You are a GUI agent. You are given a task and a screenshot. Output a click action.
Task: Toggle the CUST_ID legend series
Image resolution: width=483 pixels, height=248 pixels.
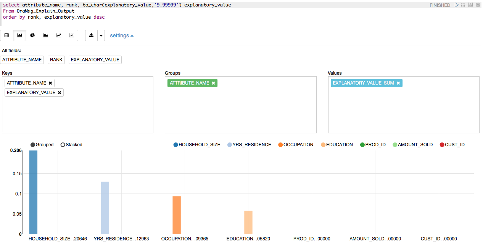tap(452, 145)
